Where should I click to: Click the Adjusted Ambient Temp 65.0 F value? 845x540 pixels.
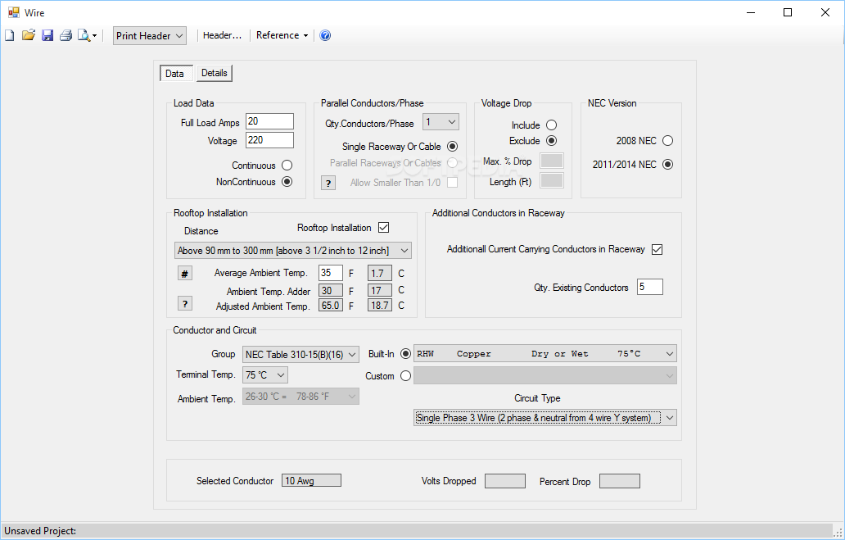[330, 306]
